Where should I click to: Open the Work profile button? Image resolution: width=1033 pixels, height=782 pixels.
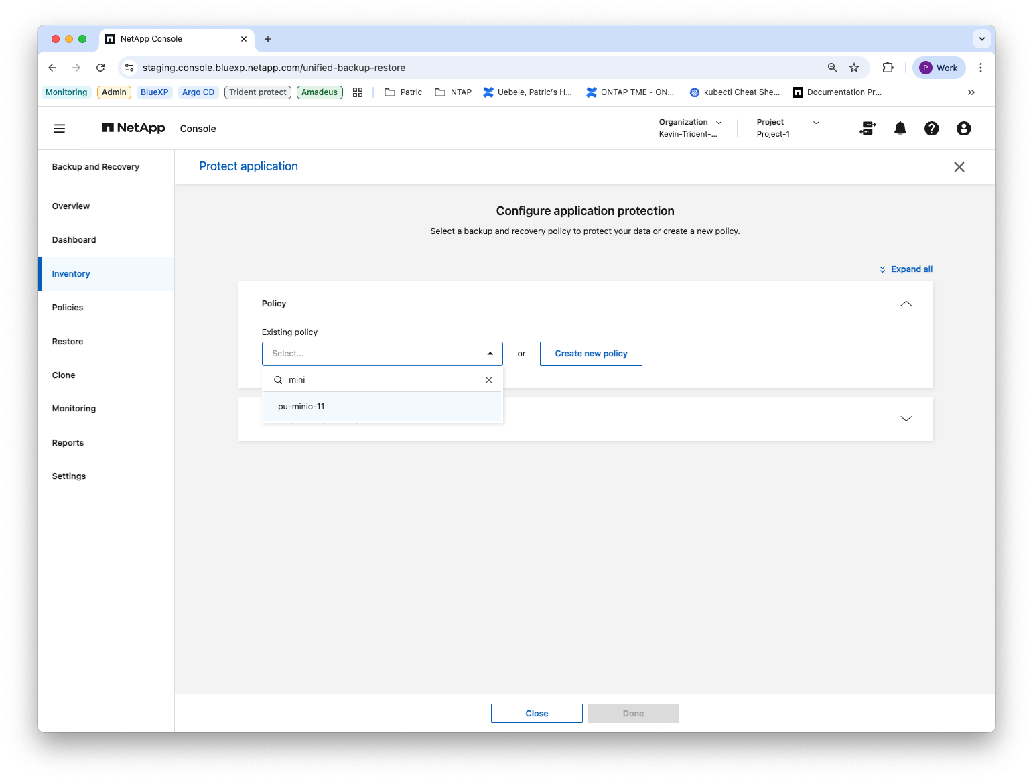pos(939,68)
